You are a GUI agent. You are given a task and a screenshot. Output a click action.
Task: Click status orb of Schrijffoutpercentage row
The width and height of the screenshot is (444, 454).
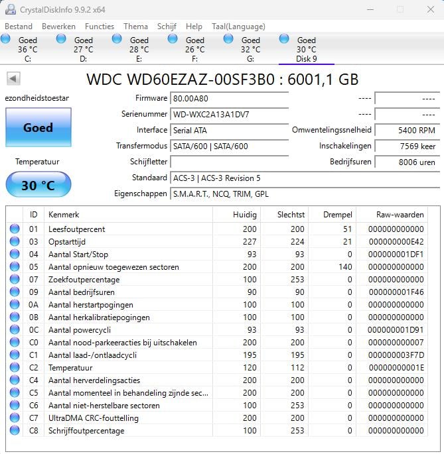click(15, 430)
